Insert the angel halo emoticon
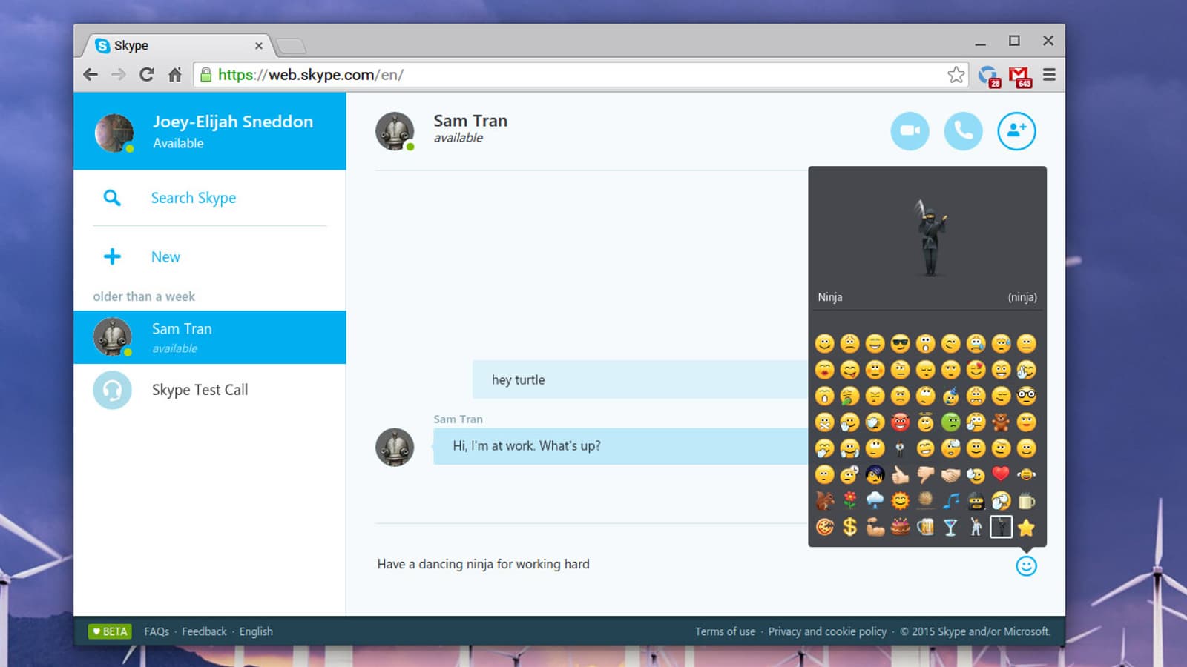1187x667 pixels. [x=925, y=422]
